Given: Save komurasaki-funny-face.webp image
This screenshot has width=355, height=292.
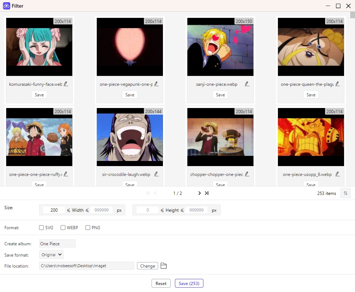Looking at the screenshot, I should pyautogui.click(x=39, y=95).
